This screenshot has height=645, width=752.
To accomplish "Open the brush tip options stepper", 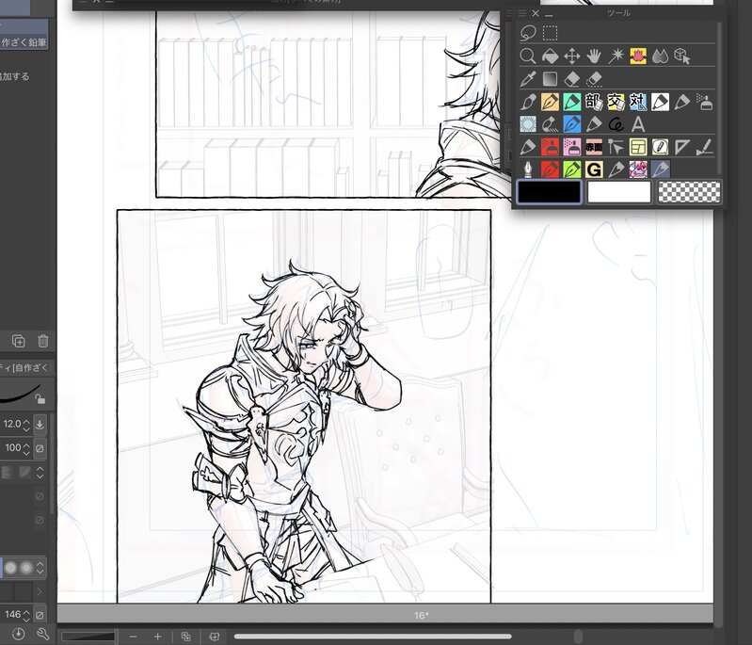I will [x=40, y=568].
